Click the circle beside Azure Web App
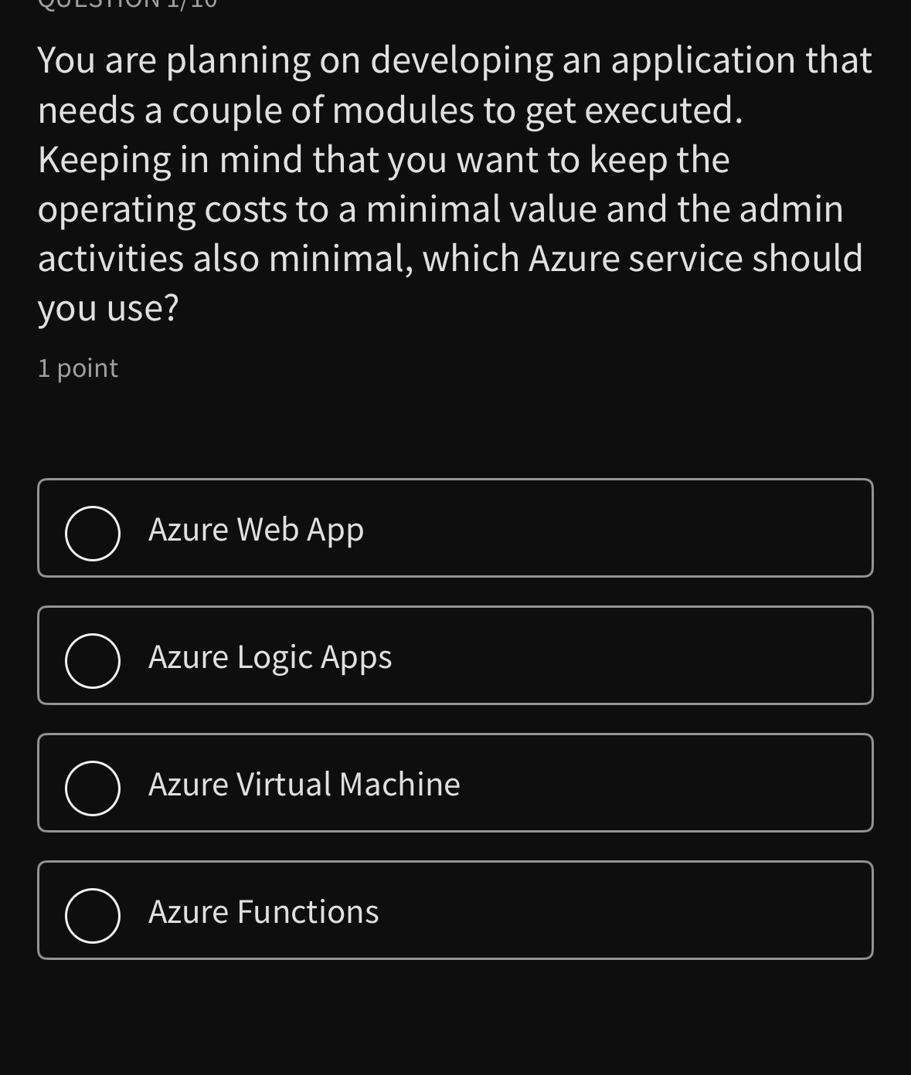This screenshot has height=1075, width=911. (x=92, y=532)
